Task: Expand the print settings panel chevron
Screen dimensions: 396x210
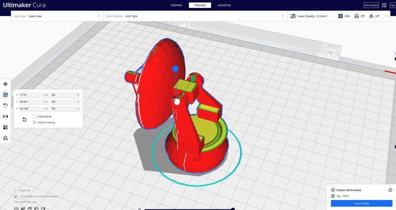Action: pyautogui.click(x=386, y=16)
